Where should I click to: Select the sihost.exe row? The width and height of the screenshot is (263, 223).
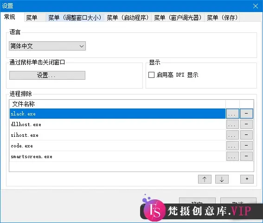click(117, 135)
